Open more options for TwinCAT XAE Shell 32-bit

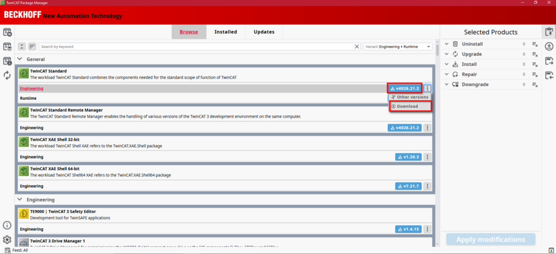[428, 157]
